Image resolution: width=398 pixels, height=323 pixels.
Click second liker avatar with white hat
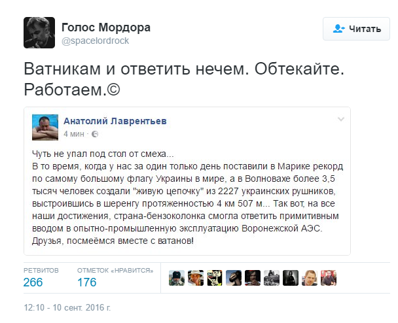[195, 277]
